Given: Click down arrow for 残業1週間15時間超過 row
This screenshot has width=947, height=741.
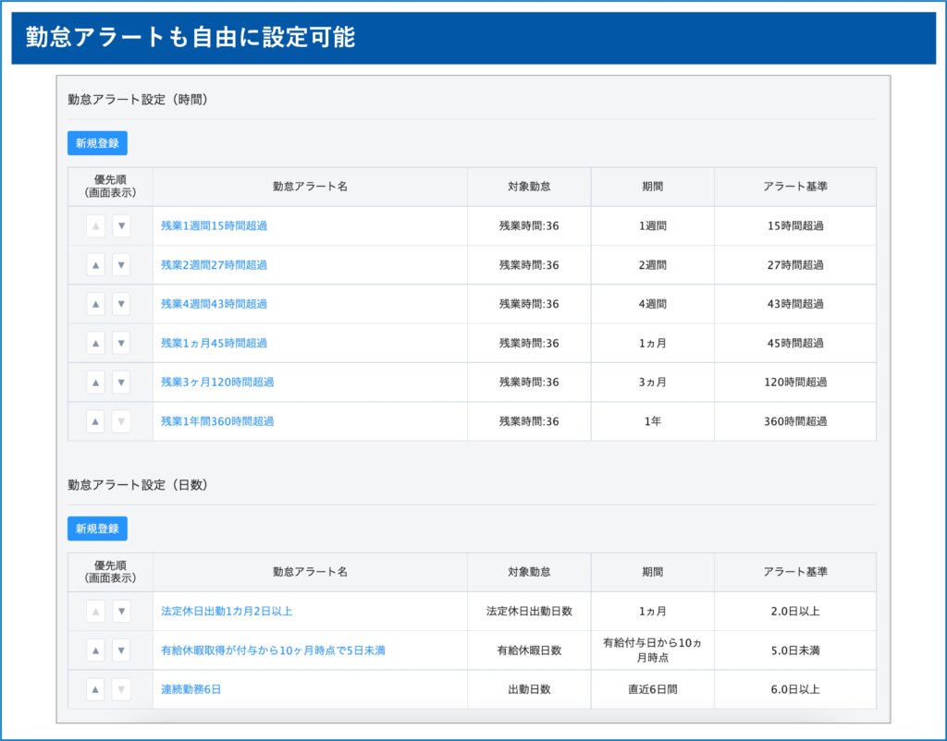Looking at the screenshot, I should coord(121,226).
